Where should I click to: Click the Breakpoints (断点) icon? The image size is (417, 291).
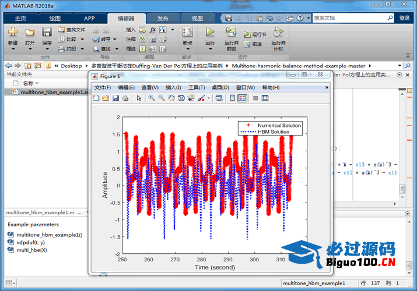pyautogui.click(x=187, y=32)
